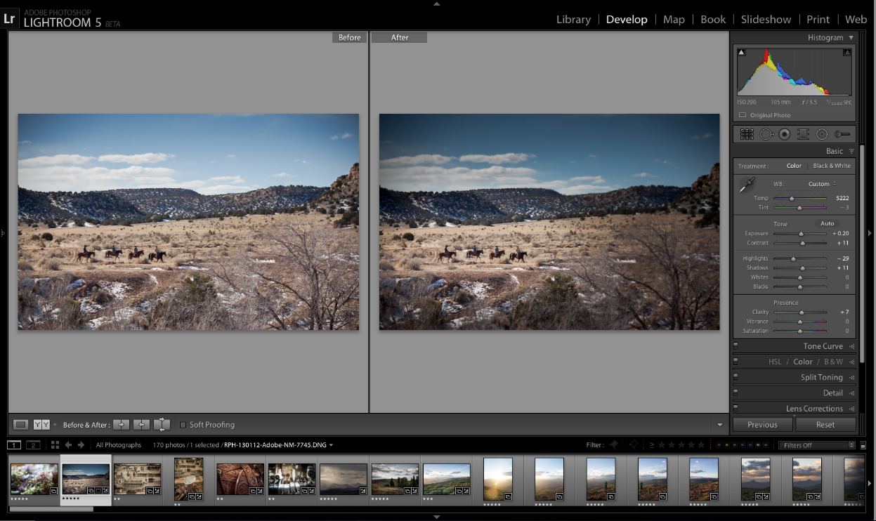Open the Library module
The width and height of the screenshot is (876, 521).
573,20
